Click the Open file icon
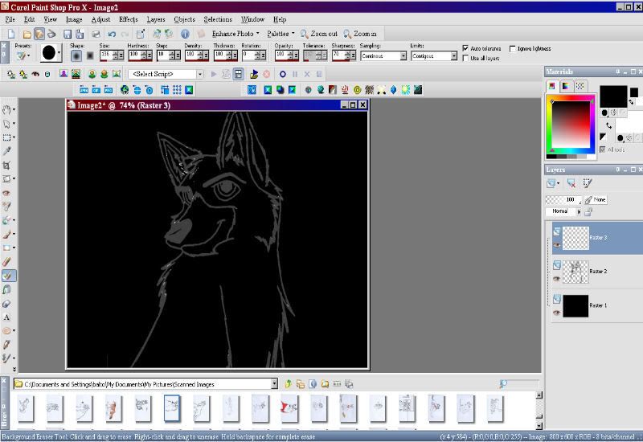 [x=27, y=34]
